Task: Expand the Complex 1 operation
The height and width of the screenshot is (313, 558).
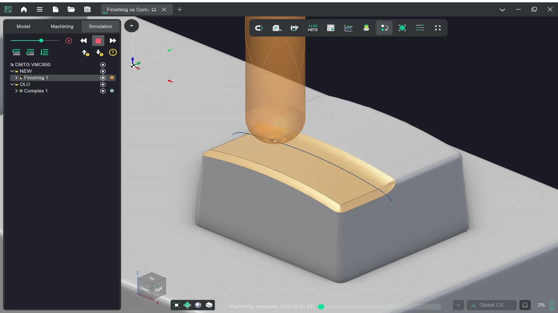Action: pos(16,91)
